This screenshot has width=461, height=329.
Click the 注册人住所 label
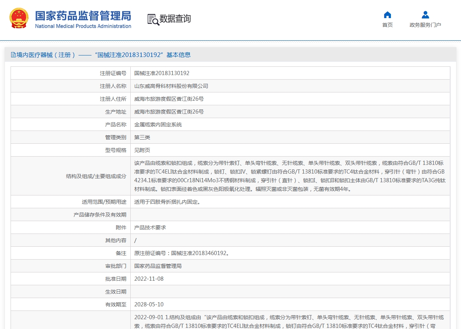click(113, 99)
